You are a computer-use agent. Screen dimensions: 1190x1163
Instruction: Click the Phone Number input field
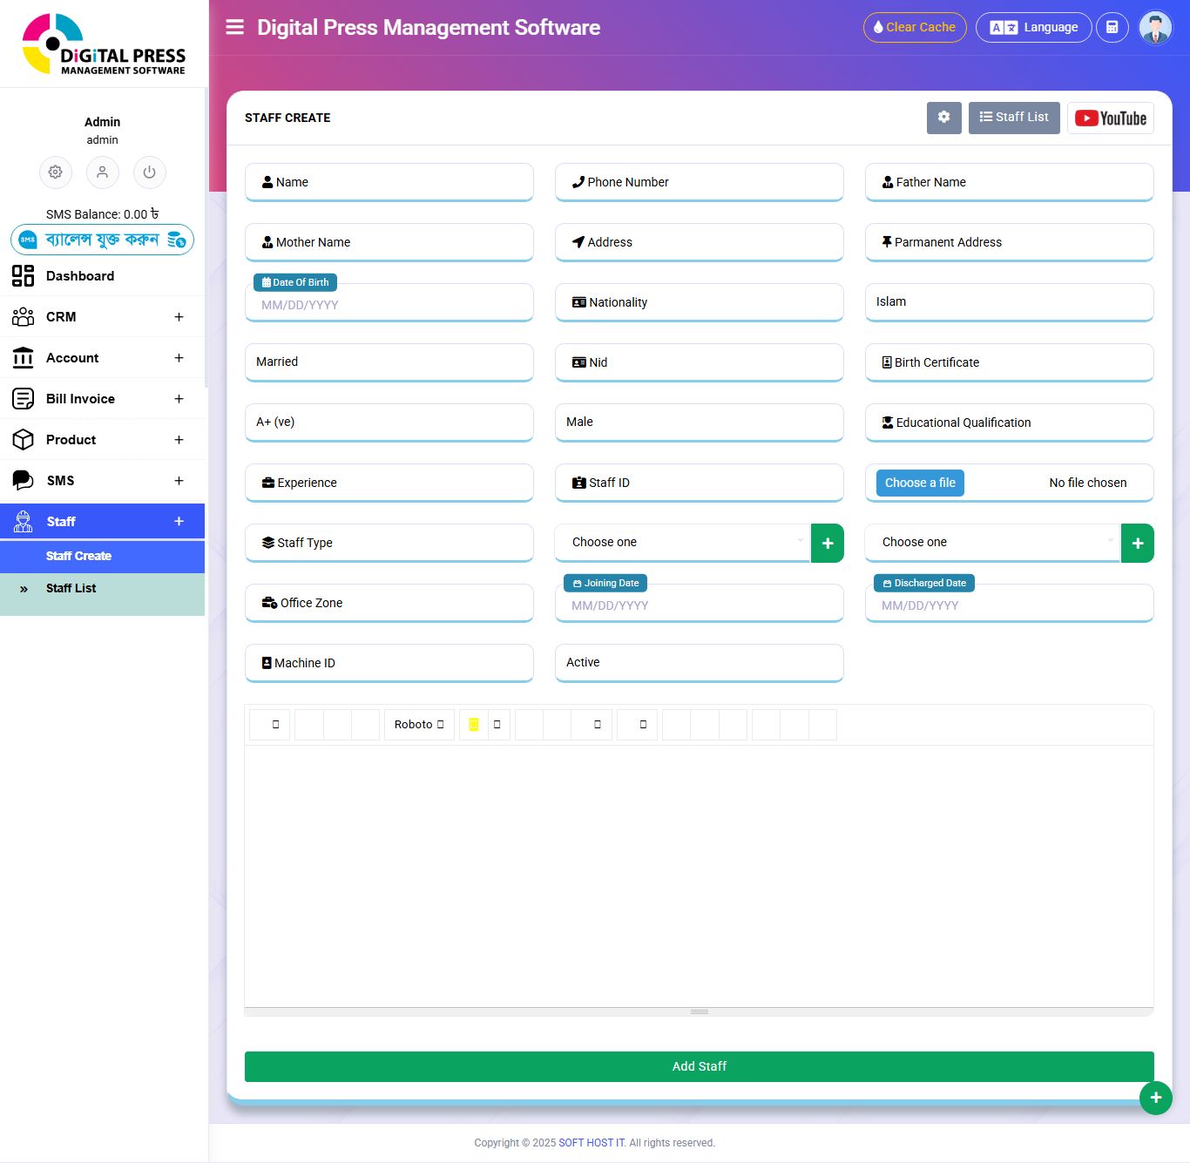699,182
